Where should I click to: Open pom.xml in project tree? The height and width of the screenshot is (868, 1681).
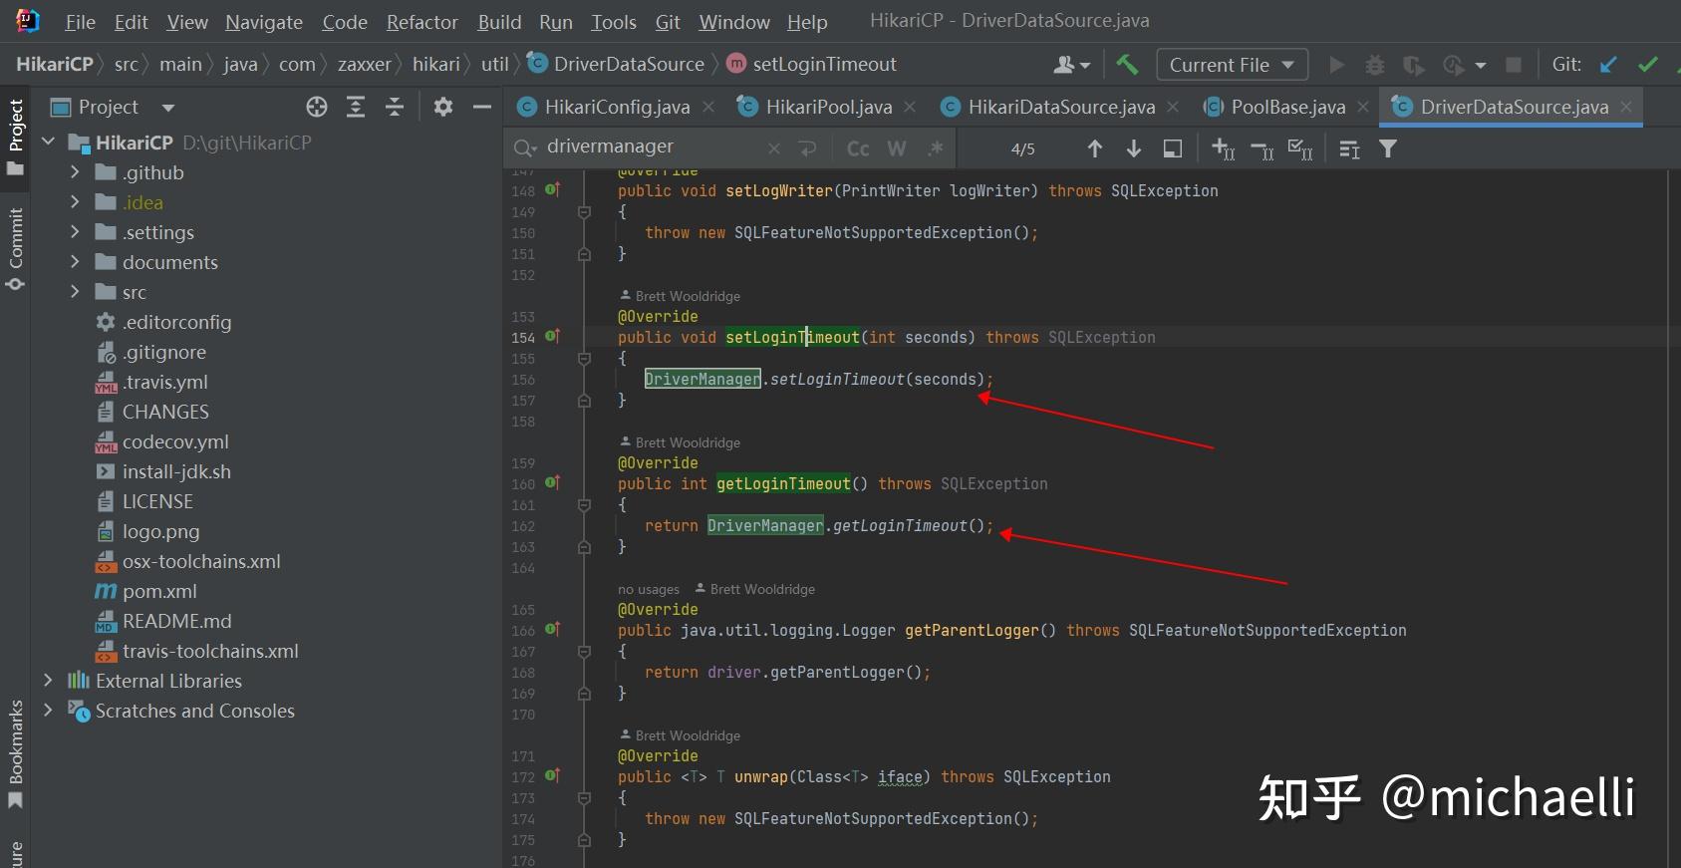click(x=159, y=591)
